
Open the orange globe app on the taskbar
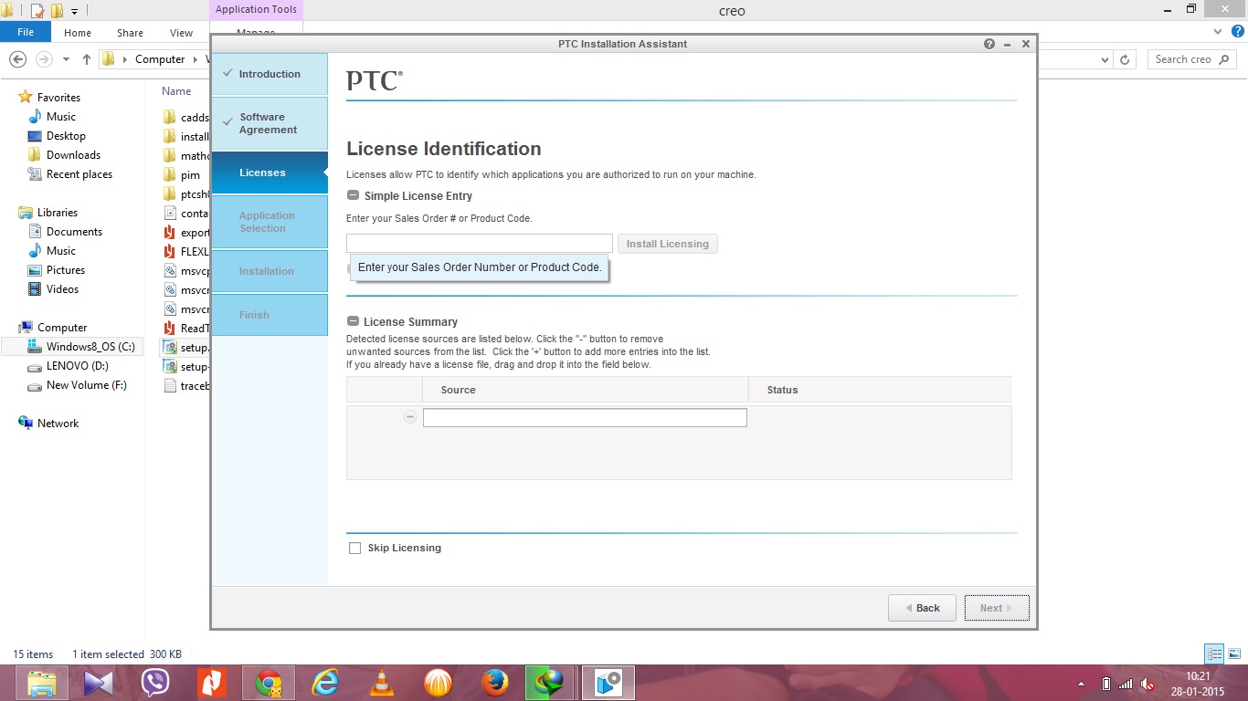pos(439,683)
